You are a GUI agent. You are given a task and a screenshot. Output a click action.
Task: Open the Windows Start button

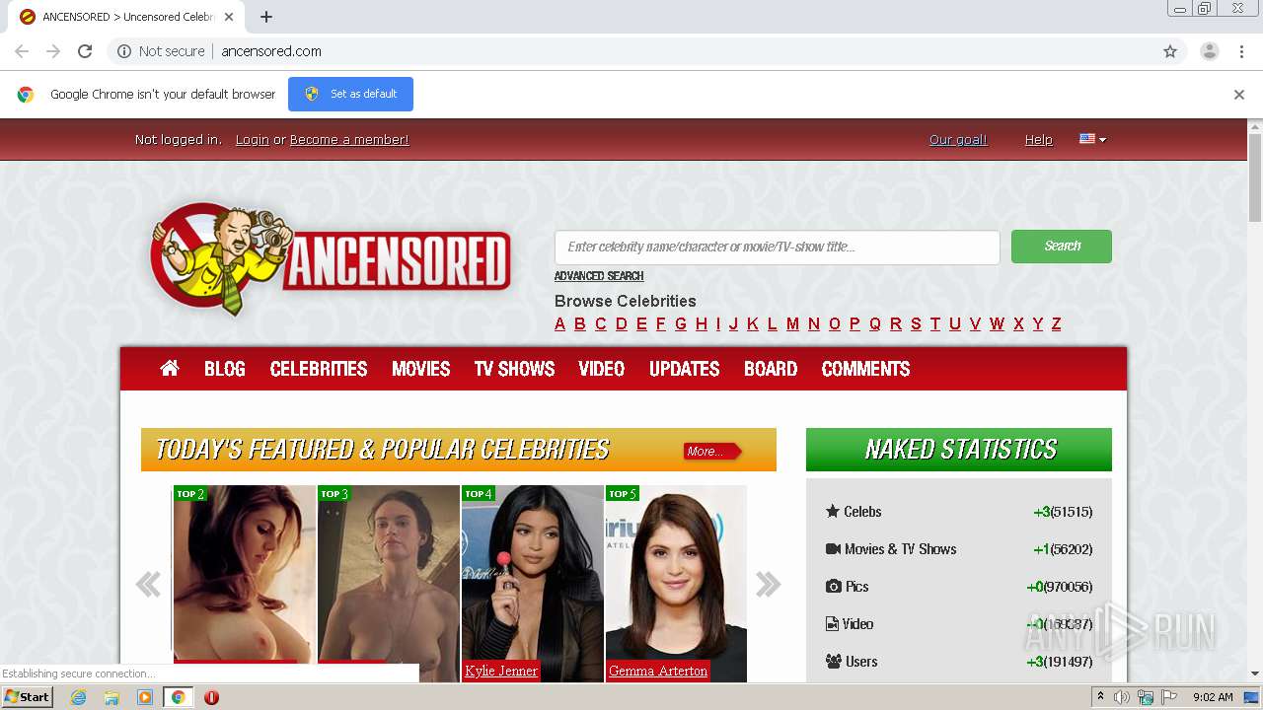click(x=27, y=697)
